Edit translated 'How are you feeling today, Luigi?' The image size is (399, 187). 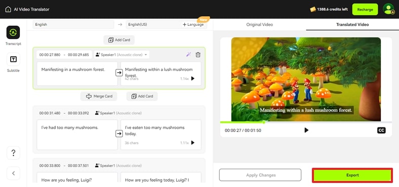(161, 177)
